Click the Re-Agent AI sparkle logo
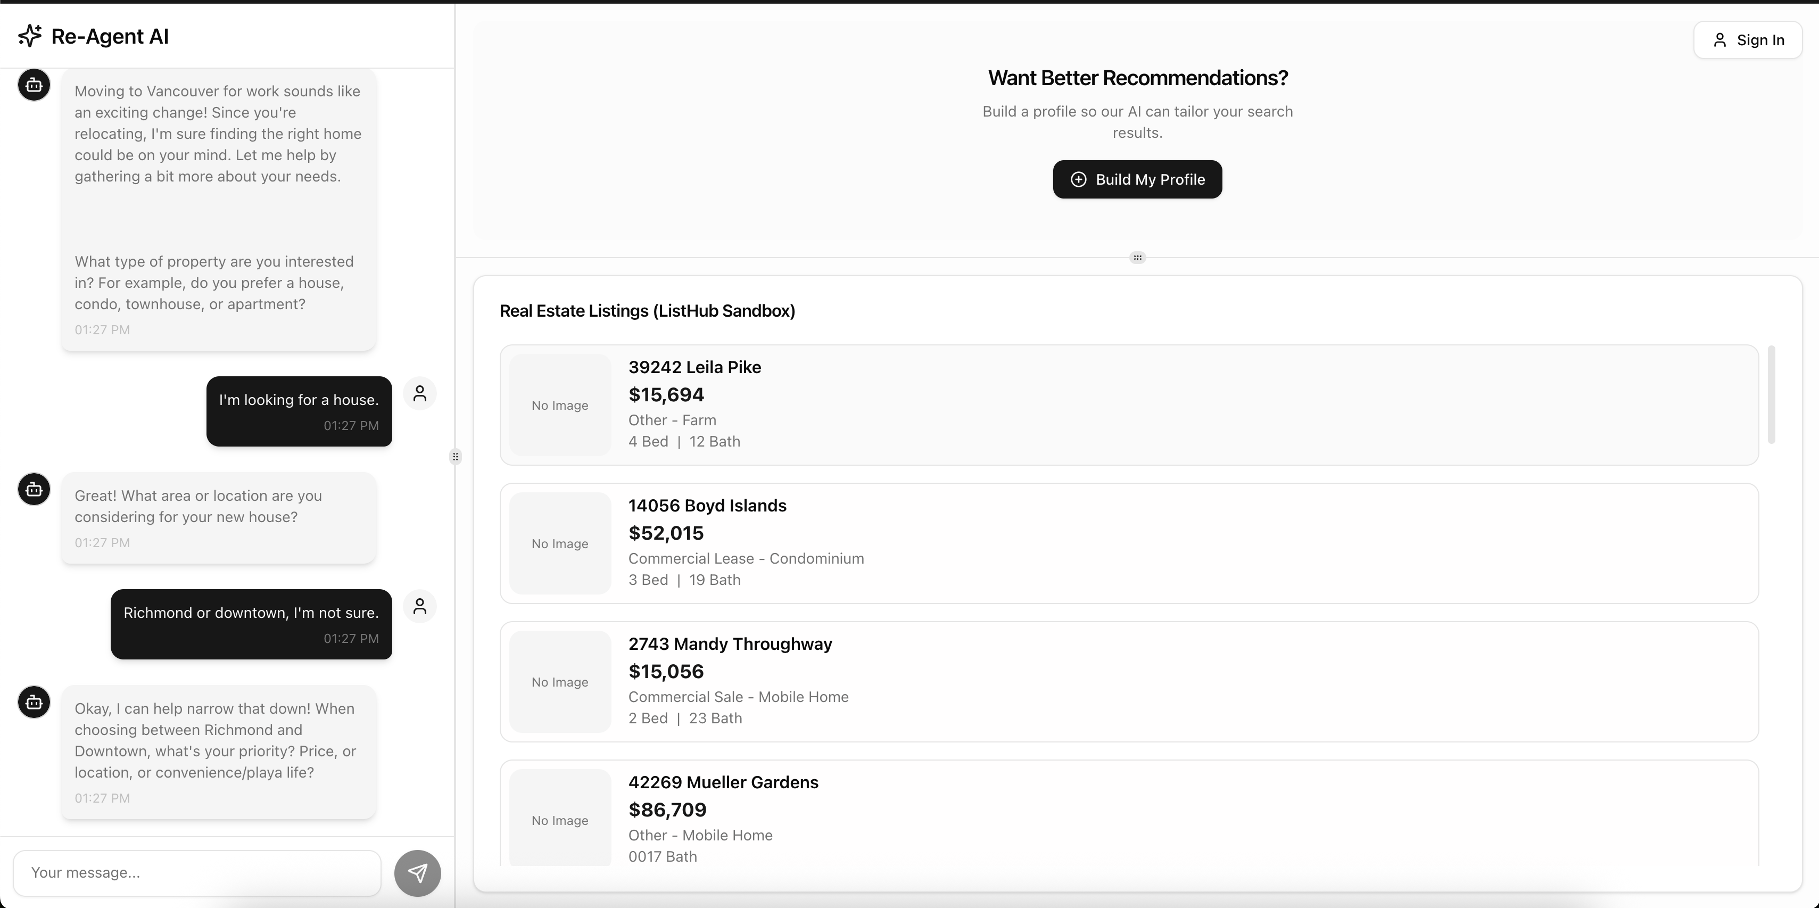Viewport: 1819px width, 908px height. (30, 35)
